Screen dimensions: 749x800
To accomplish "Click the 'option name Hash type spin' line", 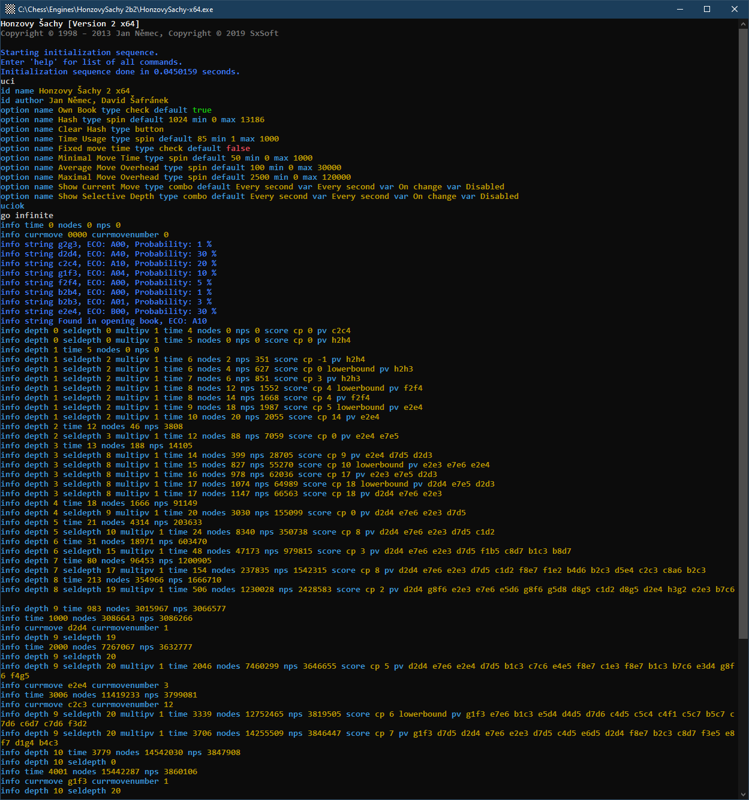I will coord(133,120).
